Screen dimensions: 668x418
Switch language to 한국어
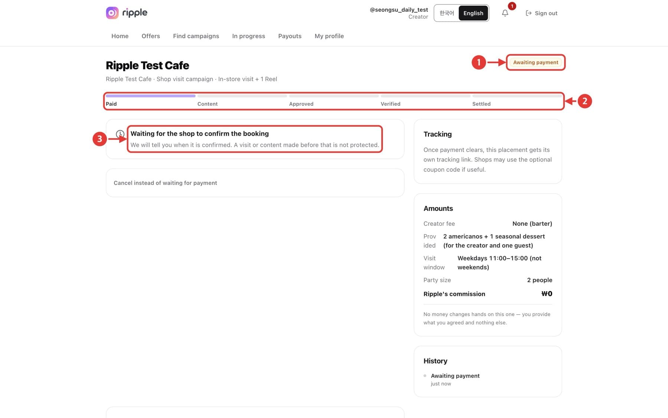[447, 13]
